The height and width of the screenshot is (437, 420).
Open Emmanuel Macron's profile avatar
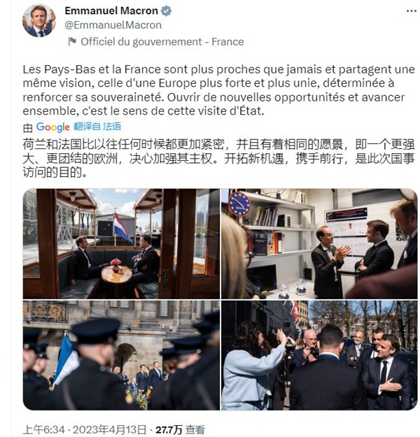pyautogui.click(x=38, y=21)
